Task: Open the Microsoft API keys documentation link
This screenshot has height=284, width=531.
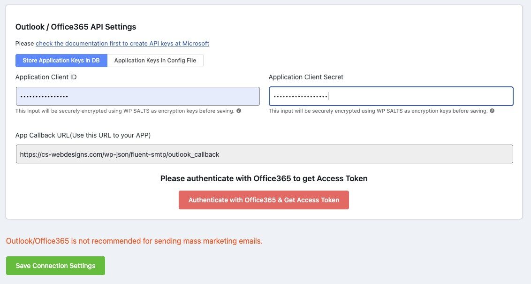Action: pos(122,44)
